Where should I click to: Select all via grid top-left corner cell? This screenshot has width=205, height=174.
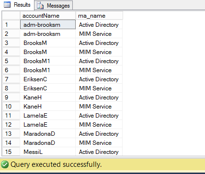11,16
